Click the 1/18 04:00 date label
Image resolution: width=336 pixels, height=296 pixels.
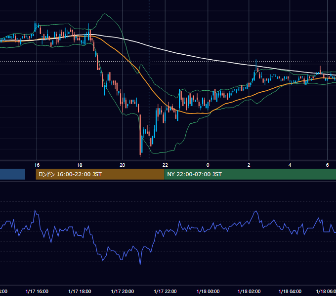pos(290,291)
